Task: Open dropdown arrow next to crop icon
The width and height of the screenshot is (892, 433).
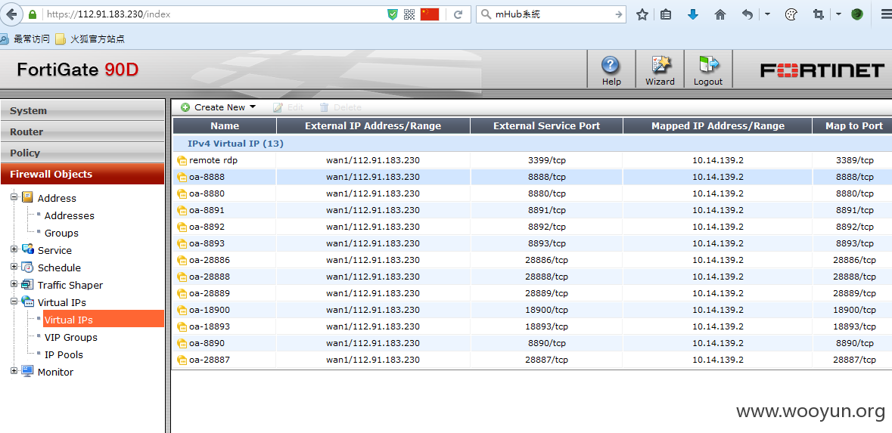Action: point(838,14)
